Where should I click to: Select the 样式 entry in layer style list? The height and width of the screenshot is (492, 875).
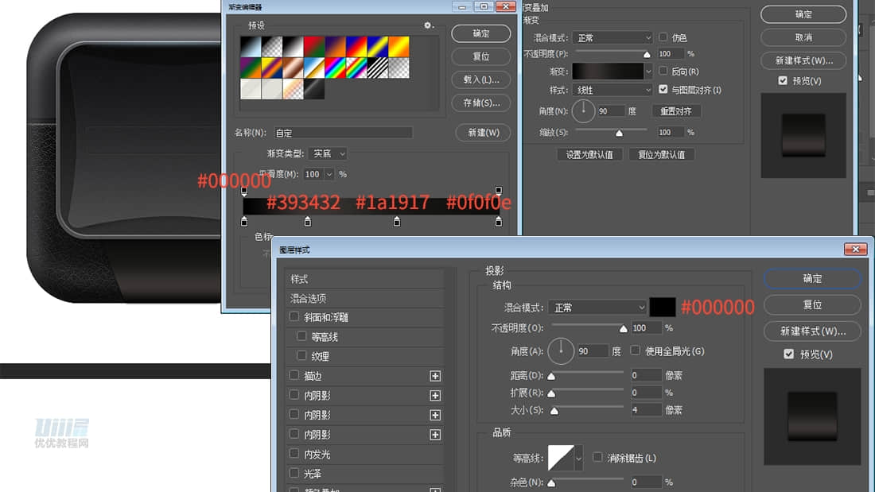point(365,279)
